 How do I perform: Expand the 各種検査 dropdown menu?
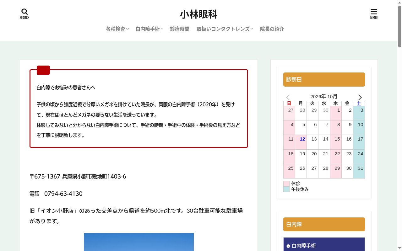tap(117, 29)
